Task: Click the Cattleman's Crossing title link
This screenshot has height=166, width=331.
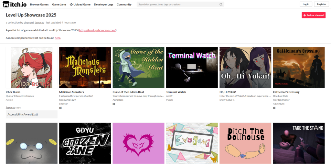Action: coord(286,92)
